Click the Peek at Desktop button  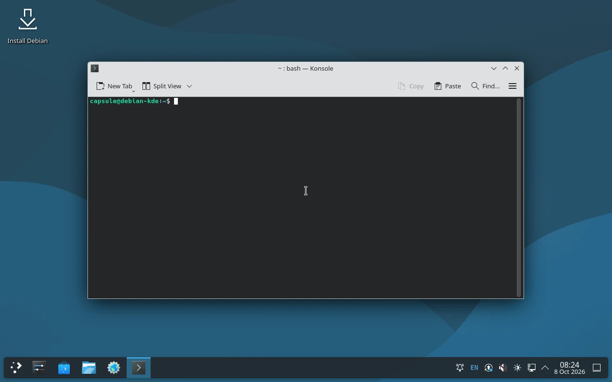(x=597, y=368)
